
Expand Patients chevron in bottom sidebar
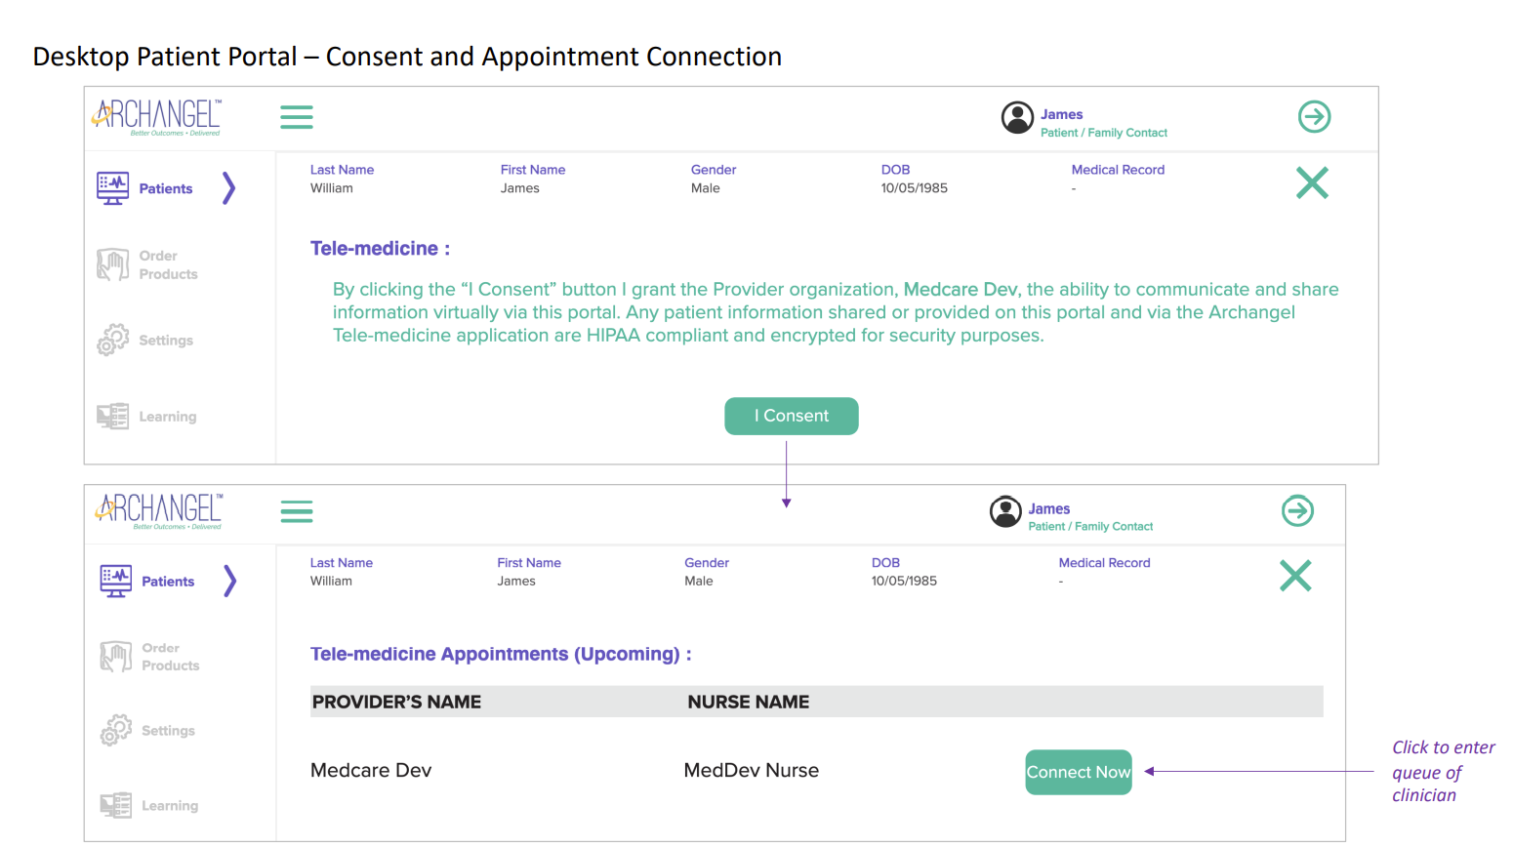click(x=230, y=581)
